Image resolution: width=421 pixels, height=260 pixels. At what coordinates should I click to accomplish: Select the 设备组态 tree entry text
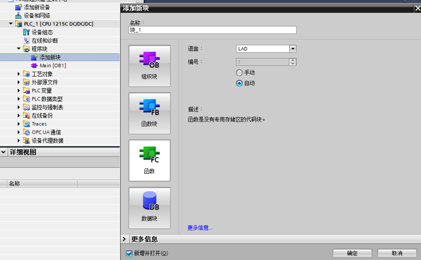tap(42, 32)
